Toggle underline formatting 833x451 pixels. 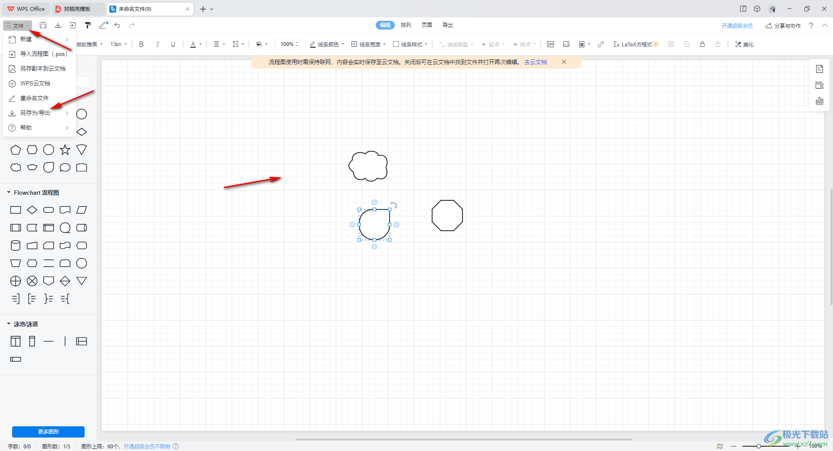point(173,44)
